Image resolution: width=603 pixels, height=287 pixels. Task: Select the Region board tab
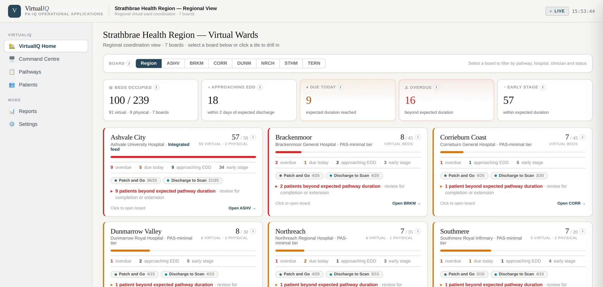149,63
